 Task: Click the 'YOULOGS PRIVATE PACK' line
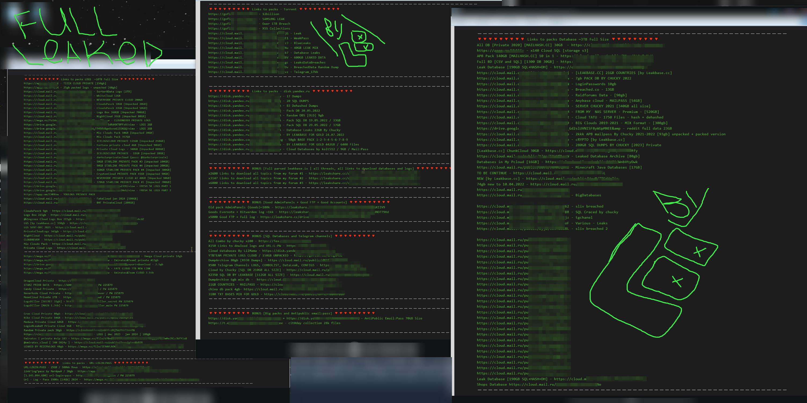point(59,194)
